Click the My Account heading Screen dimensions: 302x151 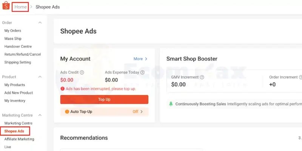[75, 59]
